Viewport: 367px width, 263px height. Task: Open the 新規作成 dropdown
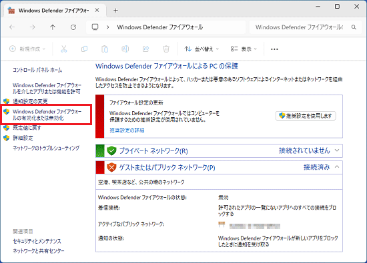pos(27,49)
